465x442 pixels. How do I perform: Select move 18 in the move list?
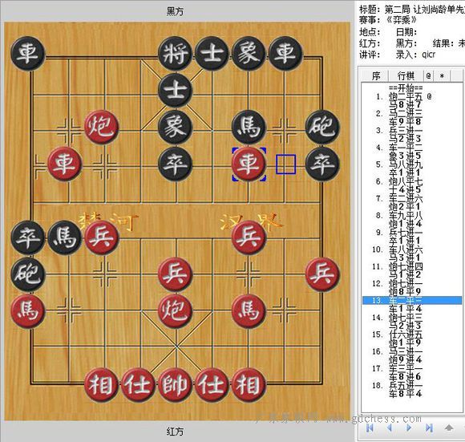(398, 389)
